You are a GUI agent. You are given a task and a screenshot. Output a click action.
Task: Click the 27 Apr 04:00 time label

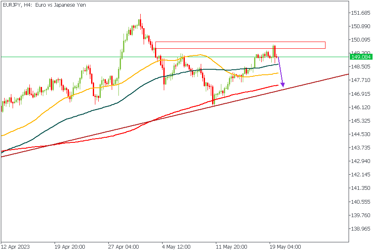click(x=123, y=247)
